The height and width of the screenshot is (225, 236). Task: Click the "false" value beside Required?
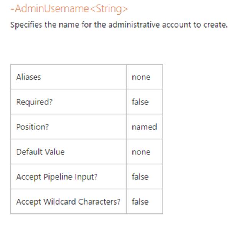[140, 102]
